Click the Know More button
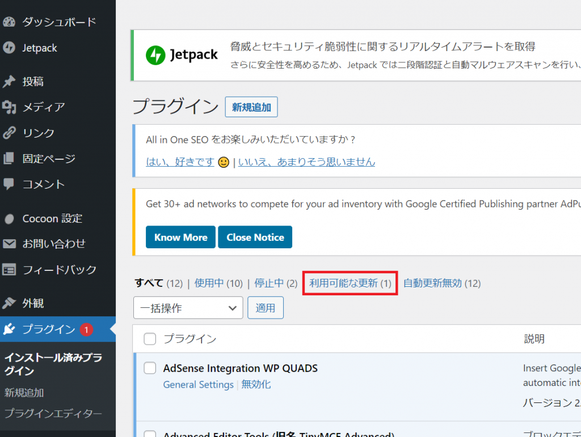Image resolution: width=581 pixels, height=437 pixels. (x=180, y=237)
